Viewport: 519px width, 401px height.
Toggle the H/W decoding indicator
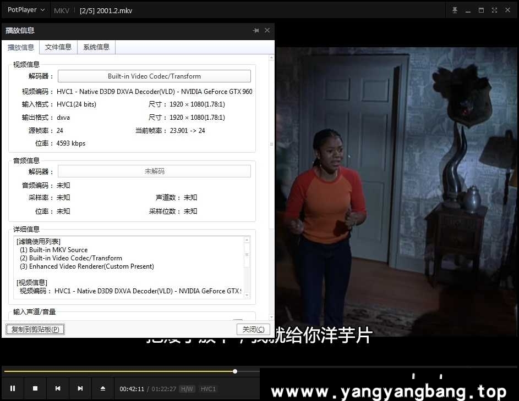tap(187, 388)
